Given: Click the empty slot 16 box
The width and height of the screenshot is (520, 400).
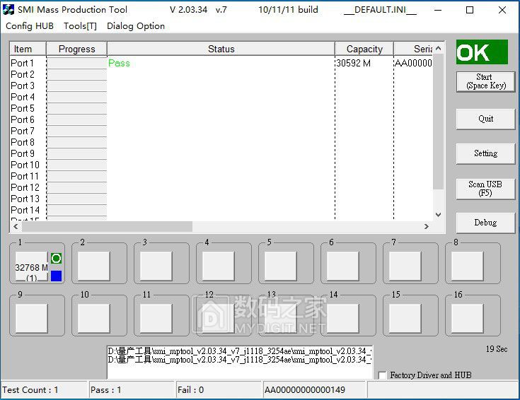Looking at the screenshot, I should pos(467,319).
